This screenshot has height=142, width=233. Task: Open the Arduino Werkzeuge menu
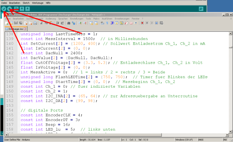[x=38, y=3]
